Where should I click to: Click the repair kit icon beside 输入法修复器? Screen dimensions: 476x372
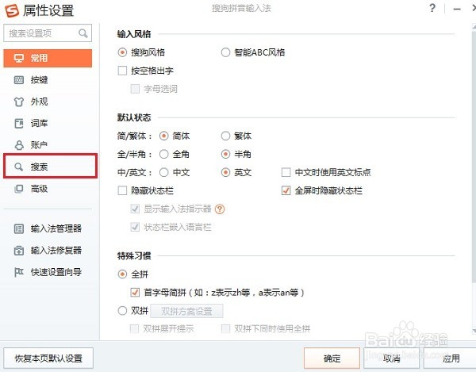click(19, 251)
